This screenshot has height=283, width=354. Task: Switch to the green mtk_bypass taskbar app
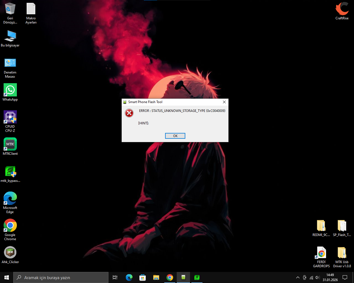[x=197, y=277]
